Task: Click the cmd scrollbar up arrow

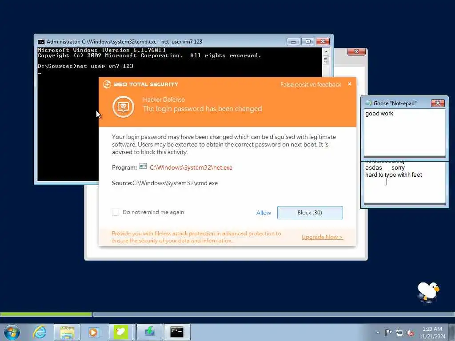Action: tap(326, 52)
